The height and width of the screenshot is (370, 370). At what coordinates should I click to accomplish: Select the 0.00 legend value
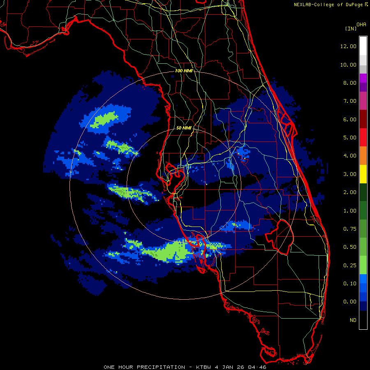350,302
